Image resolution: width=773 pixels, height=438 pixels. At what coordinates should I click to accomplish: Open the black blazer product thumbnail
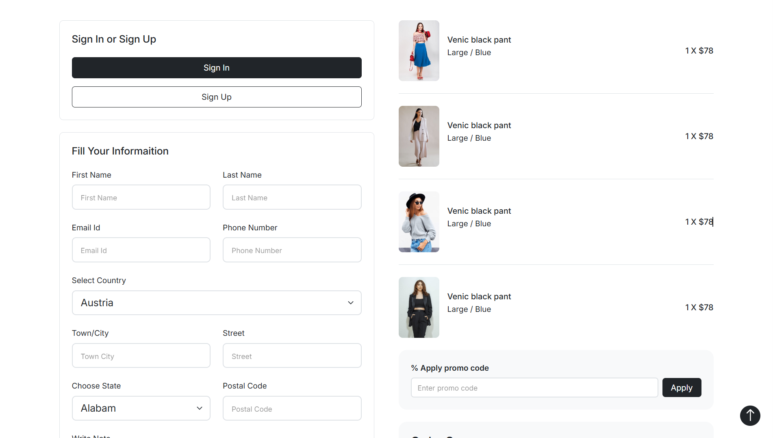point(419,307)
